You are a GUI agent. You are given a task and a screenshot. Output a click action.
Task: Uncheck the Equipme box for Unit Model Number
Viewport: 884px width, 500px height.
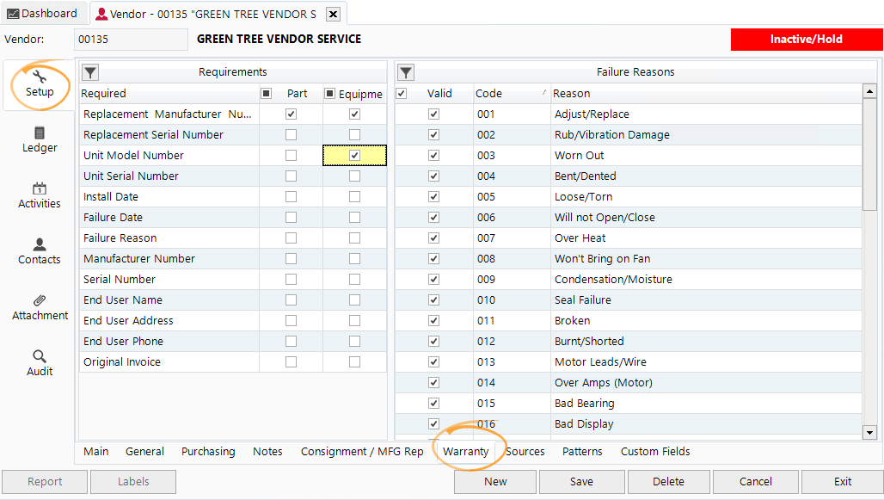pos(353,155)
